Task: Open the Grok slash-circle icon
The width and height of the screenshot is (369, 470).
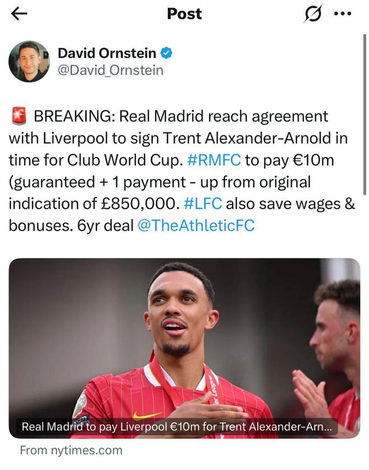Action: click(313, 13)
